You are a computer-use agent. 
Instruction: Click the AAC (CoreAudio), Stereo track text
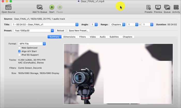point(31,63)
